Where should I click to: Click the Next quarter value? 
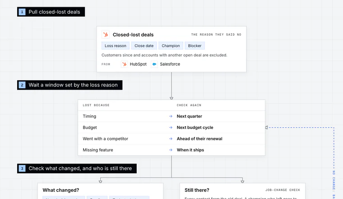[x=190, y=116]
